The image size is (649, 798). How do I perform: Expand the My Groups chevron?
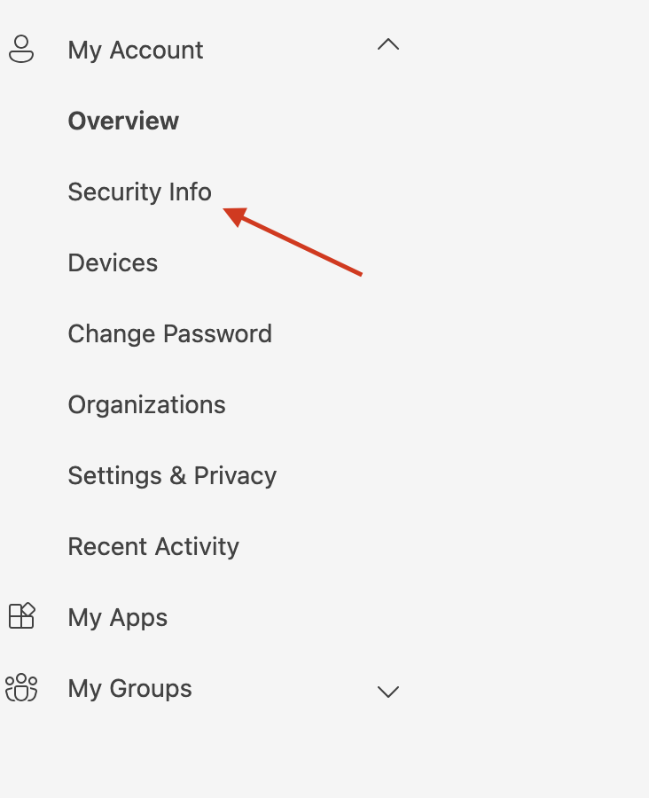click(388, 692)
